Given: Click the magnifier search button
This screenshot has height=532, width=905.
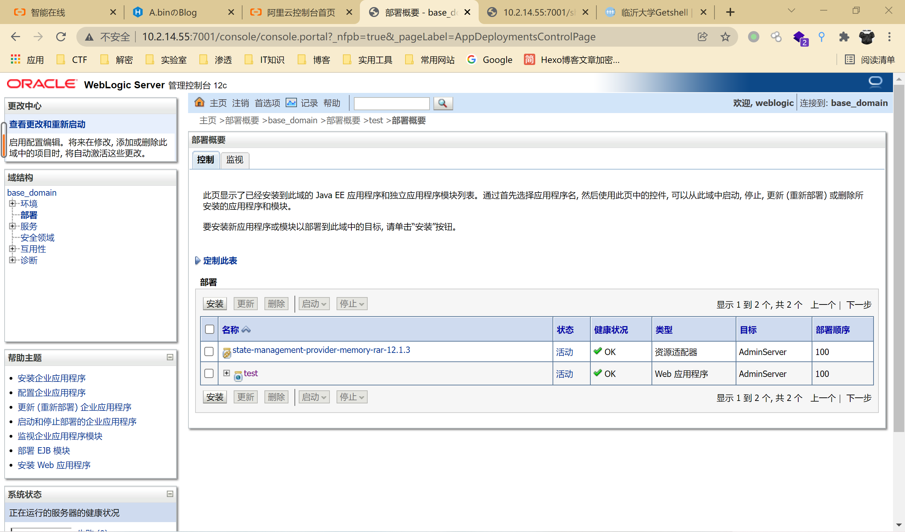Looking at the screenshot, I should 443,104.
